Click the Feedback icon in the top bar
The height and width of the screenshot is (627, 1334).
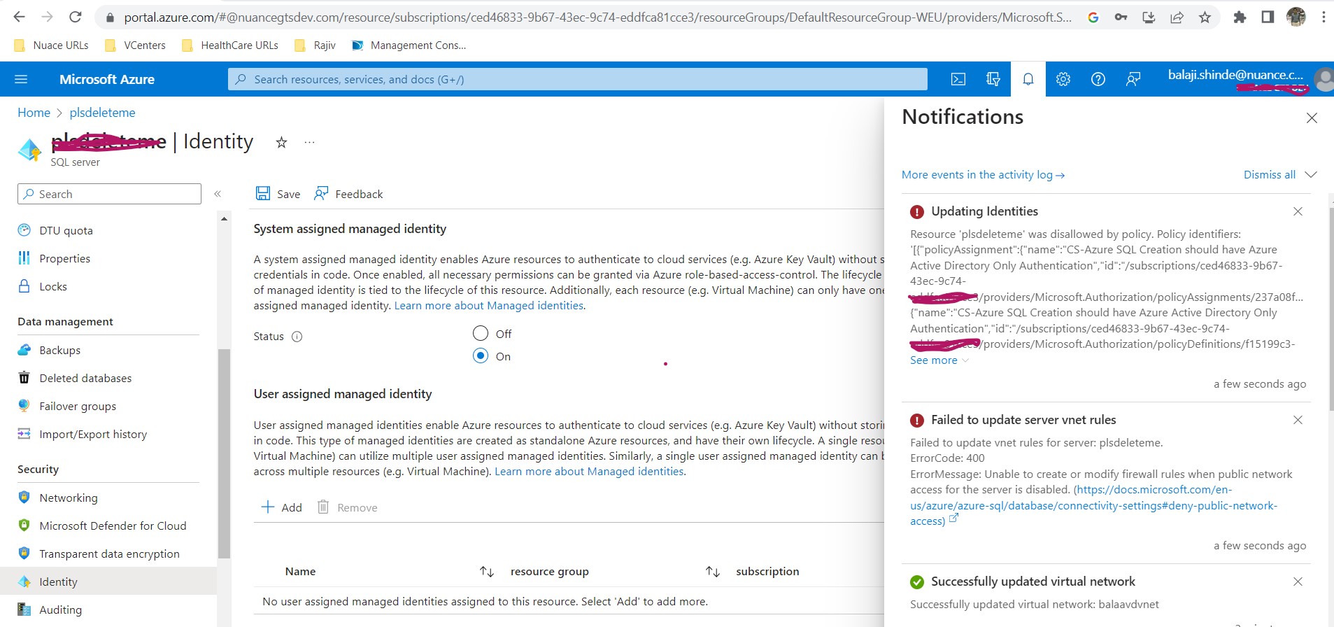(1133, 79)
